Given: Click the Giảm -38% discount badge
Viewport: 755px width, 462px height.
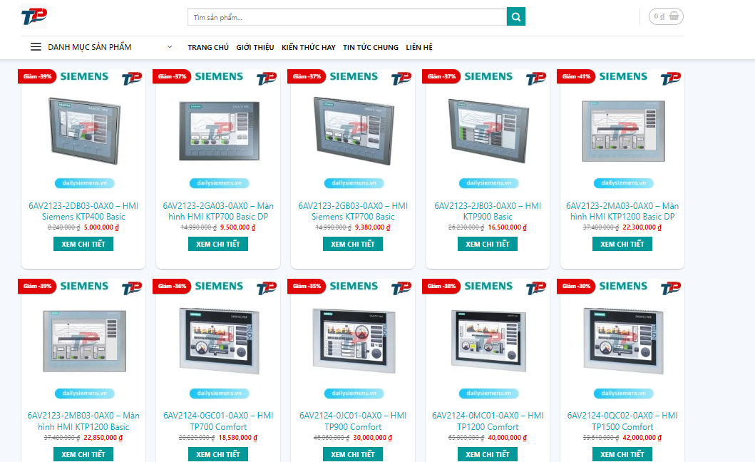Looking at the screenshot, I should click(441, 286).
